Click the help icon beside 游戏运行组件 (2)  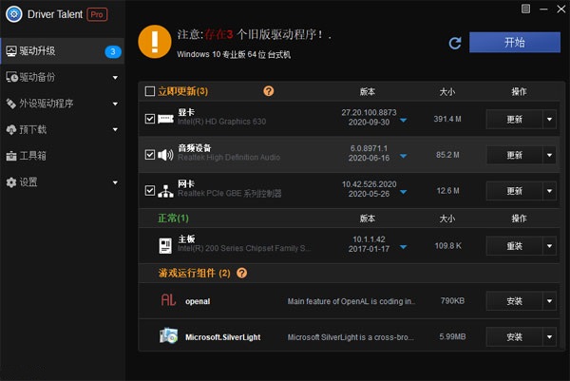coord(241,273)
